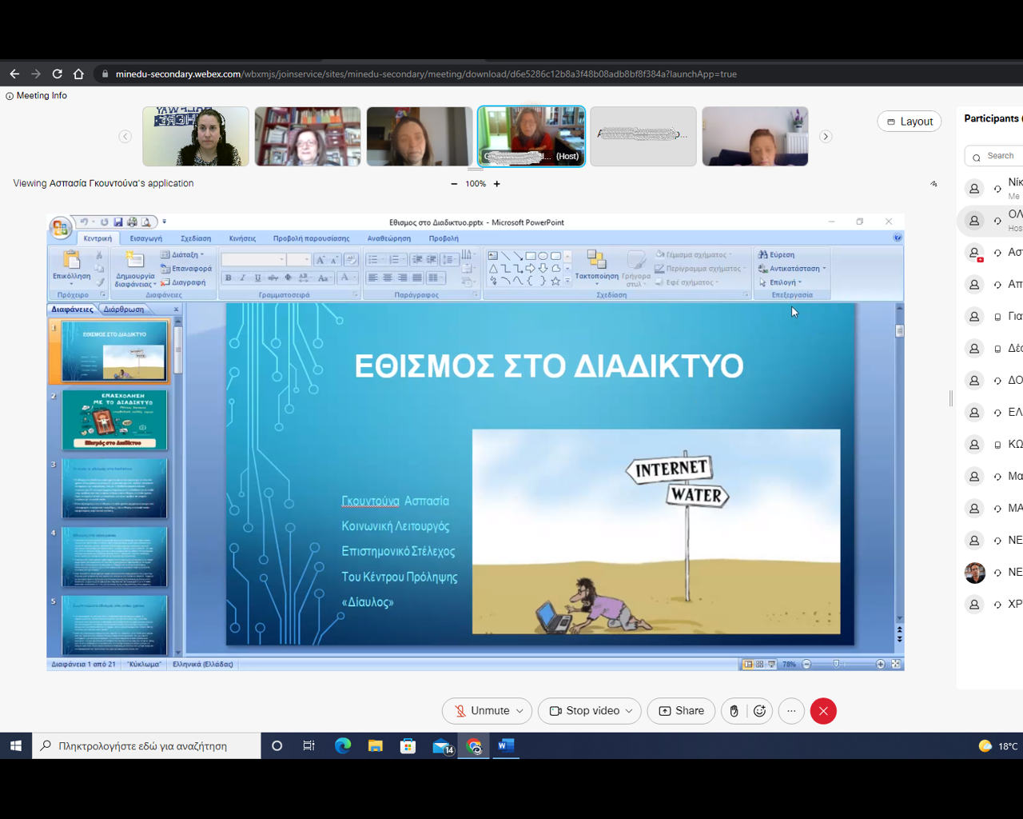This screenshot has height=819, width=1023.
Task: Expand the Stop video options arrow
Action: tap(629, 711)
